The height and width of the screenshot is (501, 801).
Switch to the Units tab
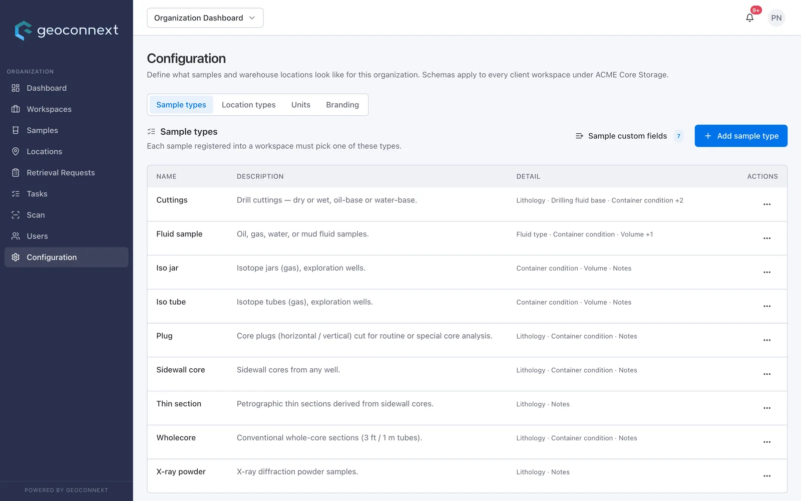[x=301, y=105]
